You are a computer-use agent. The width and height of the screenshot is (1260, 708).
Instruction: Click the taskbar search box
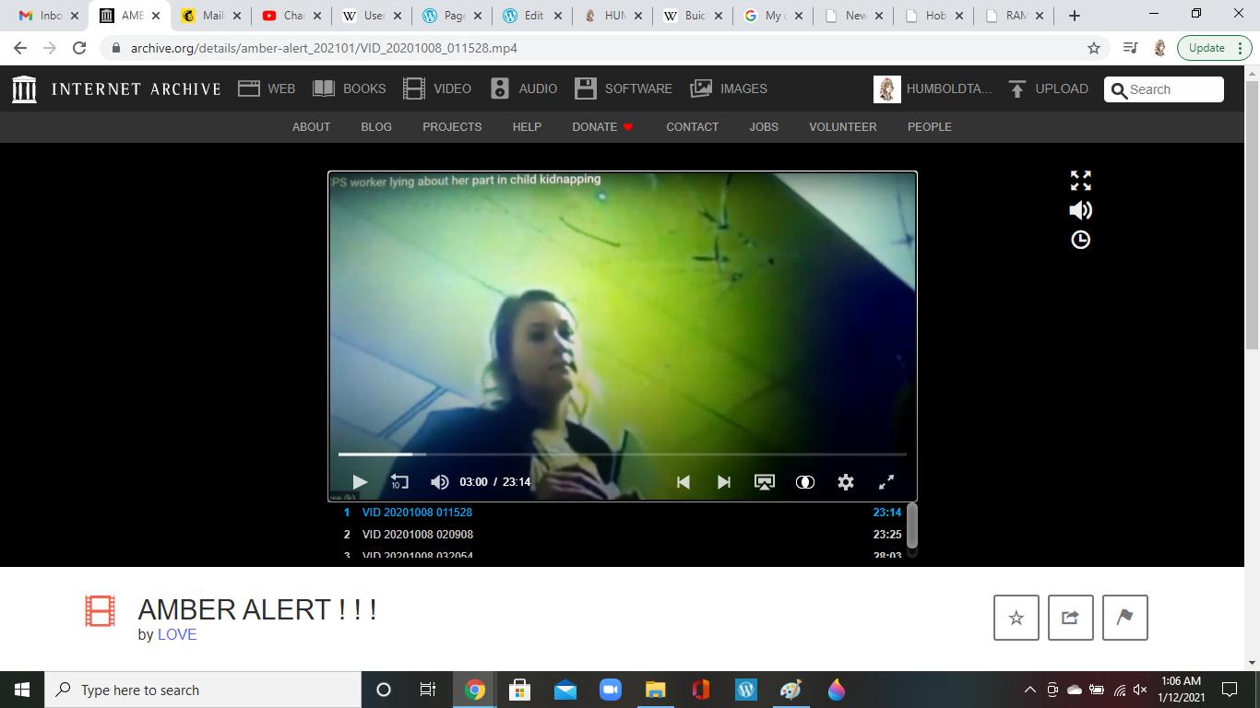click(203, 690)
